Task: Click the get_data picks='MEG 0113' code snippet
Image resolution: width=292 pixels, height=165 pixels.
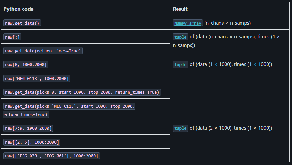Action: 69,106
